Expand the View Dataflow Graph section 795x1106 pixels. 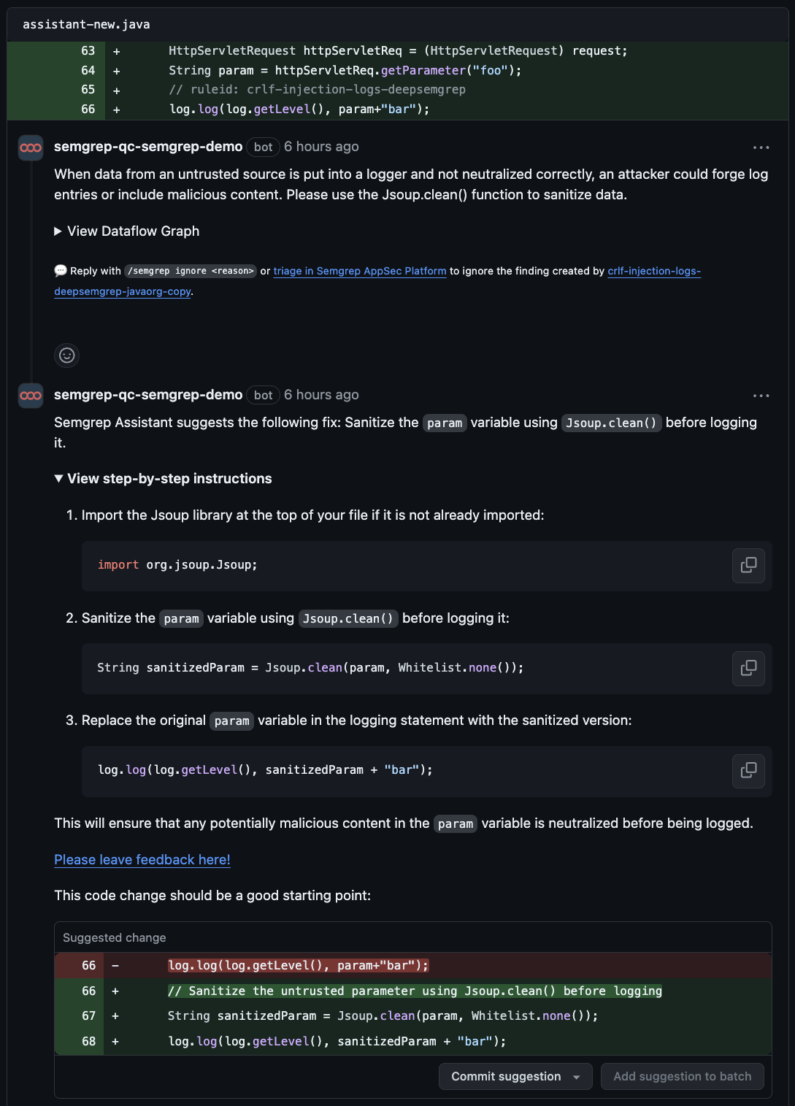point(126,231)
